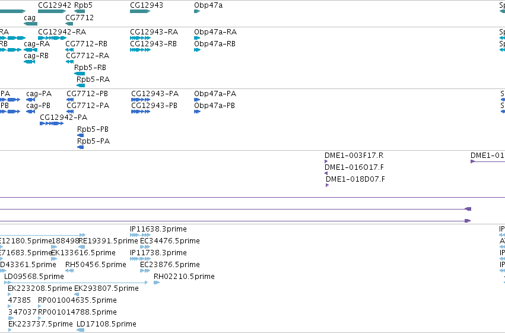Click the DME1-003F17.R marker
Viewport: 505px width, 333px height.
pyautogui.click(x=326, y=161)
